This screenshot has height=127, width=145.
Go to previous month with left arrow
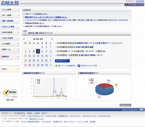[x=24, y=39]
